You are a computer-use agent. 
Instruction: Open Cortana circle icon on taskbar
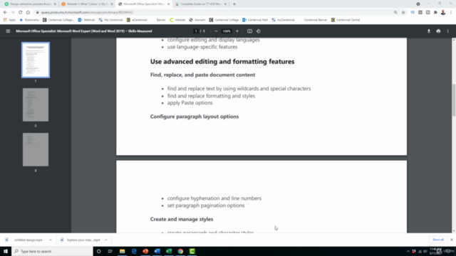pyautogui.click(x=98, y=251)
